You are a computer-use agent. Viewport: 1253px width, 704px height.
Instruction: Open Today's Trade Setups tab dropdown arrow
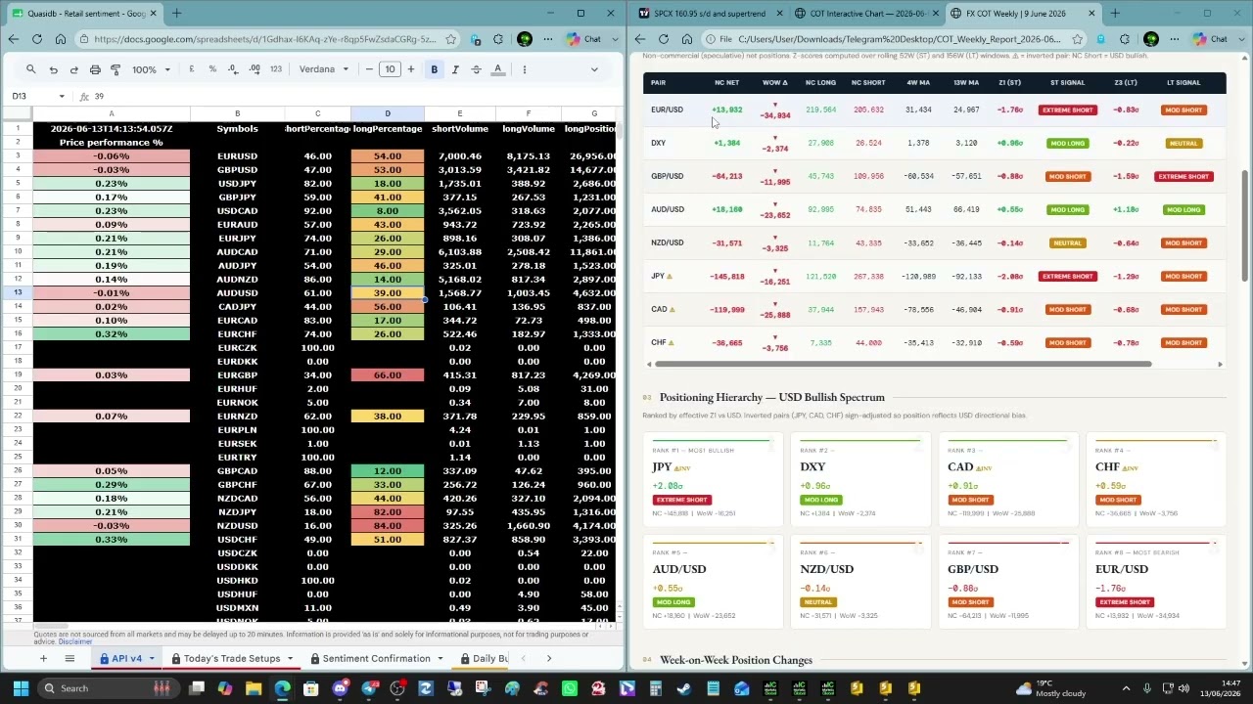[290, 658]
